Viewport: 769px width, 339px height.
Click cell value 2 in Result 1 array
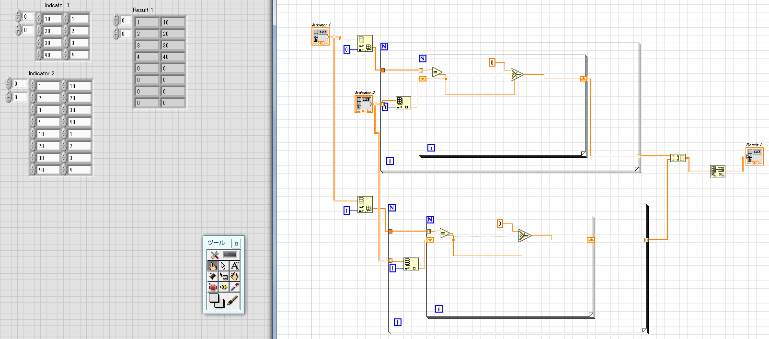coord(147,34)
